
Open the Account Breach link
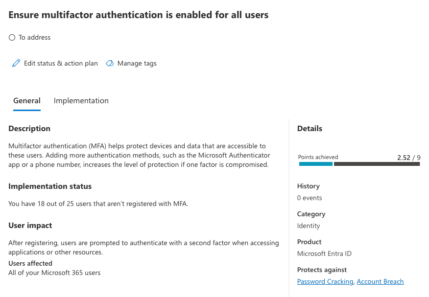pos(381,281)
